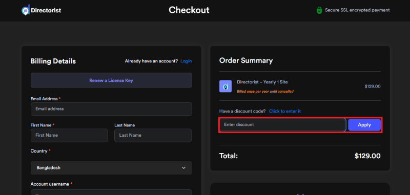Click the Directorist logo
The width and height of the screenshot is (410, 195).
click(42, 10)
